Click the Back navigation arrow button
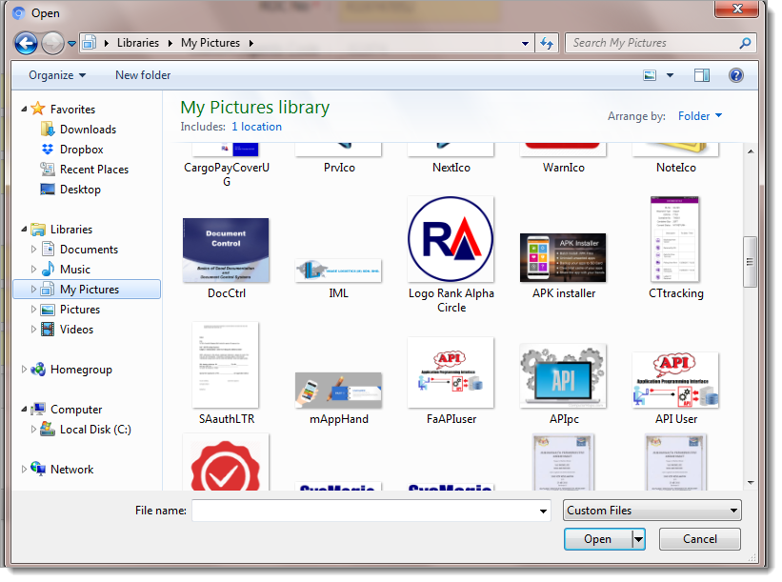This screenshot has height=582, width=782. (x=27, y=43)
